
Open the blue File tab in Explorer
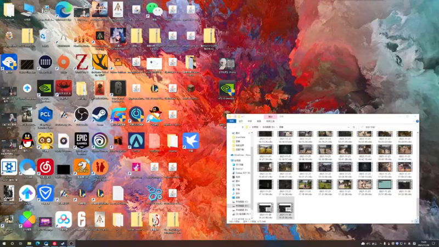click(x=231, y=121)
